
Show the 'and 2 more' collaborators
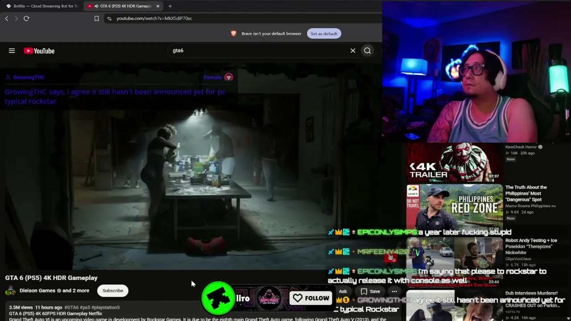(76, 291)
